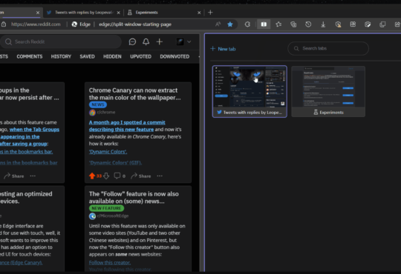Click the Reddit create post plus icon
Image resolution: width=401 pixels, height=274 pixels.
(x=160, y=41)
